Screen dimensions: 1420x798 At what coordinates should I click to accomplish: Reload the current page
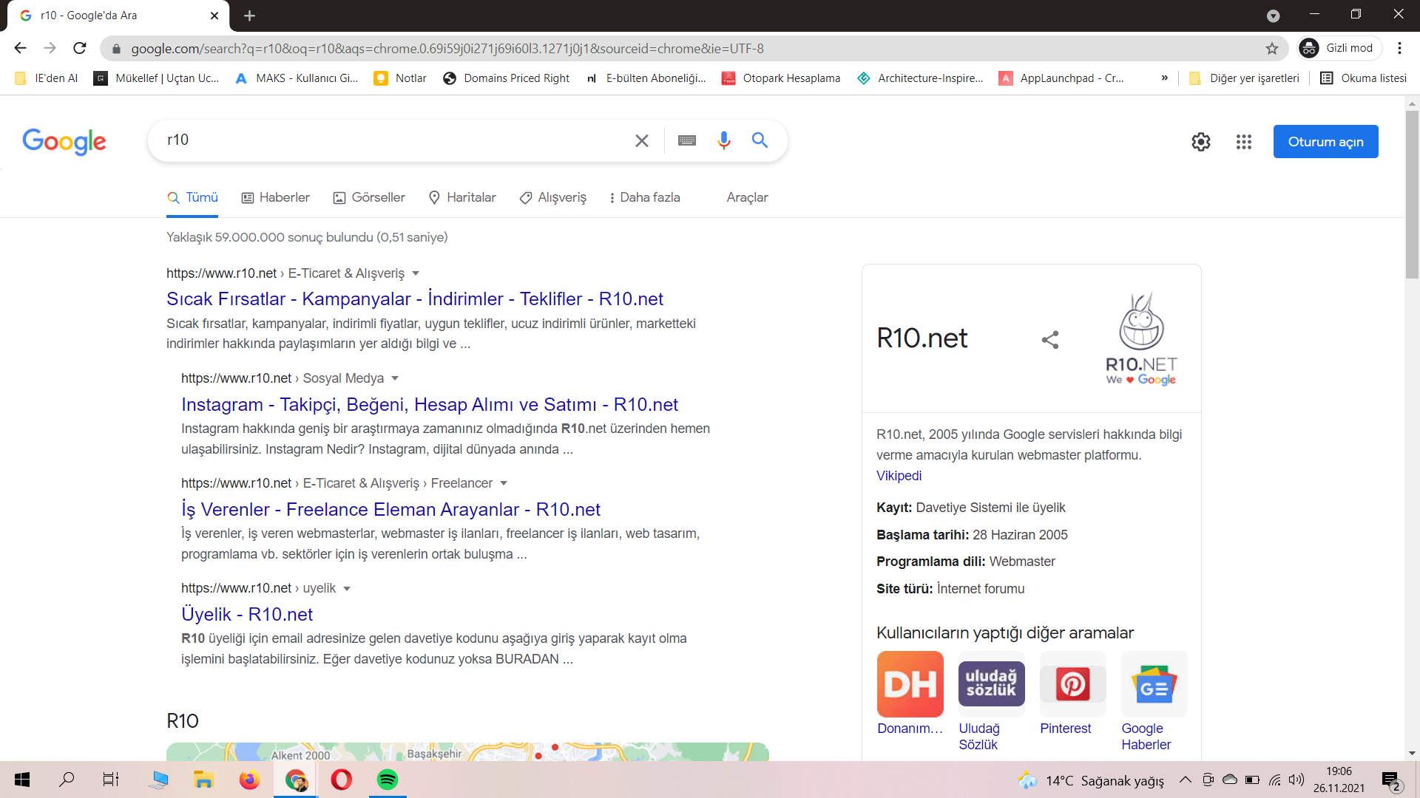(80, 48)
